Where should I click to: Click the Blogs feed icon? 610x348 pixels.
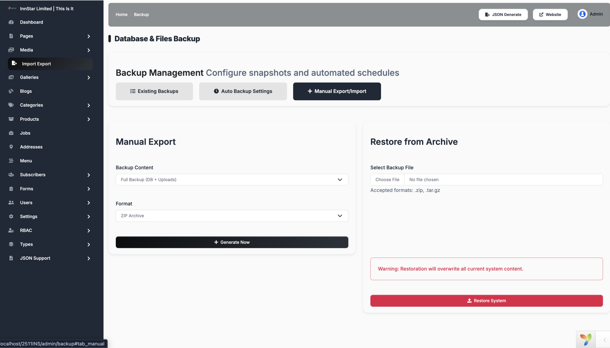coord(11,91)
